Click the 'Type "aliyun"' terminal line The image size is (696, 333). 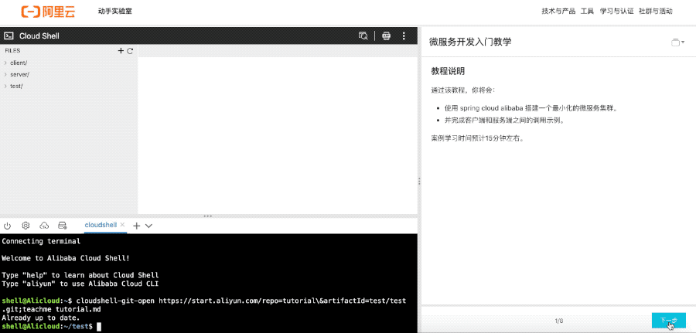(x=80, y=284)
